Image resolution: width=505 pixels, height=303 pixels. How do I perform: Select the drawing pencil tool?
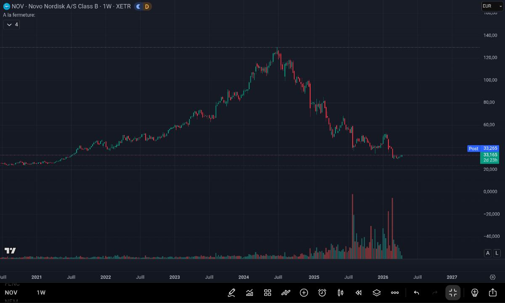(x=231, y=292)
